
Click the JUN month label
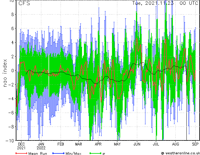[x=137, y=144]
